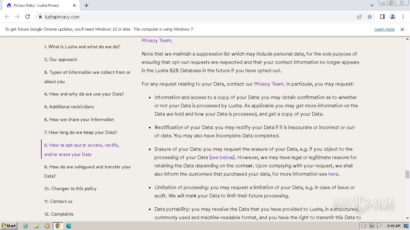The image size is (410, 230).
Task: Open the Learn more link
Action: pyautogui.click(x=384, y=29)
